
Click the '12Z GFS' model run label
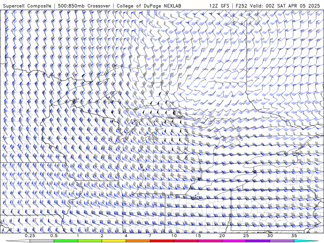219,6
